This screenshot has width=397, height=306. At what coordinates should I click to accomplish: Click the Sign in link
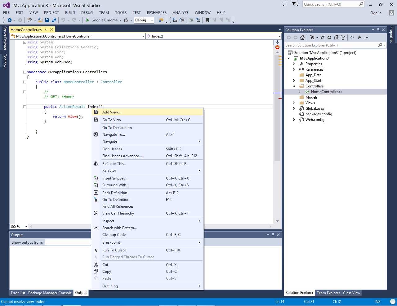[376, 13]
